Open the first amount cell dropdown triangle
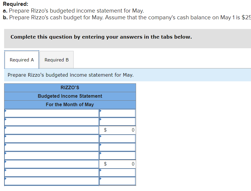 (x=101, y=111)
